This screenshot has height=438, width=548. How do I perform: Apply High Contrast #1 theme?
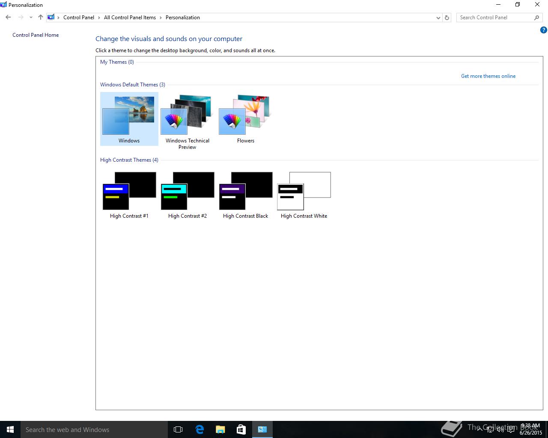(129, 195)
